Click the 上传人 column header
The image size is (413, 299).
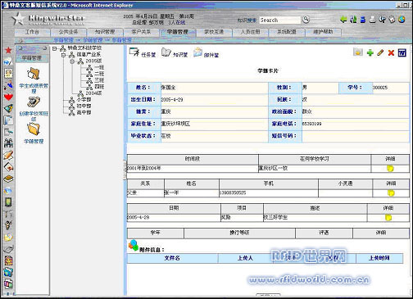tap(245, 258)
